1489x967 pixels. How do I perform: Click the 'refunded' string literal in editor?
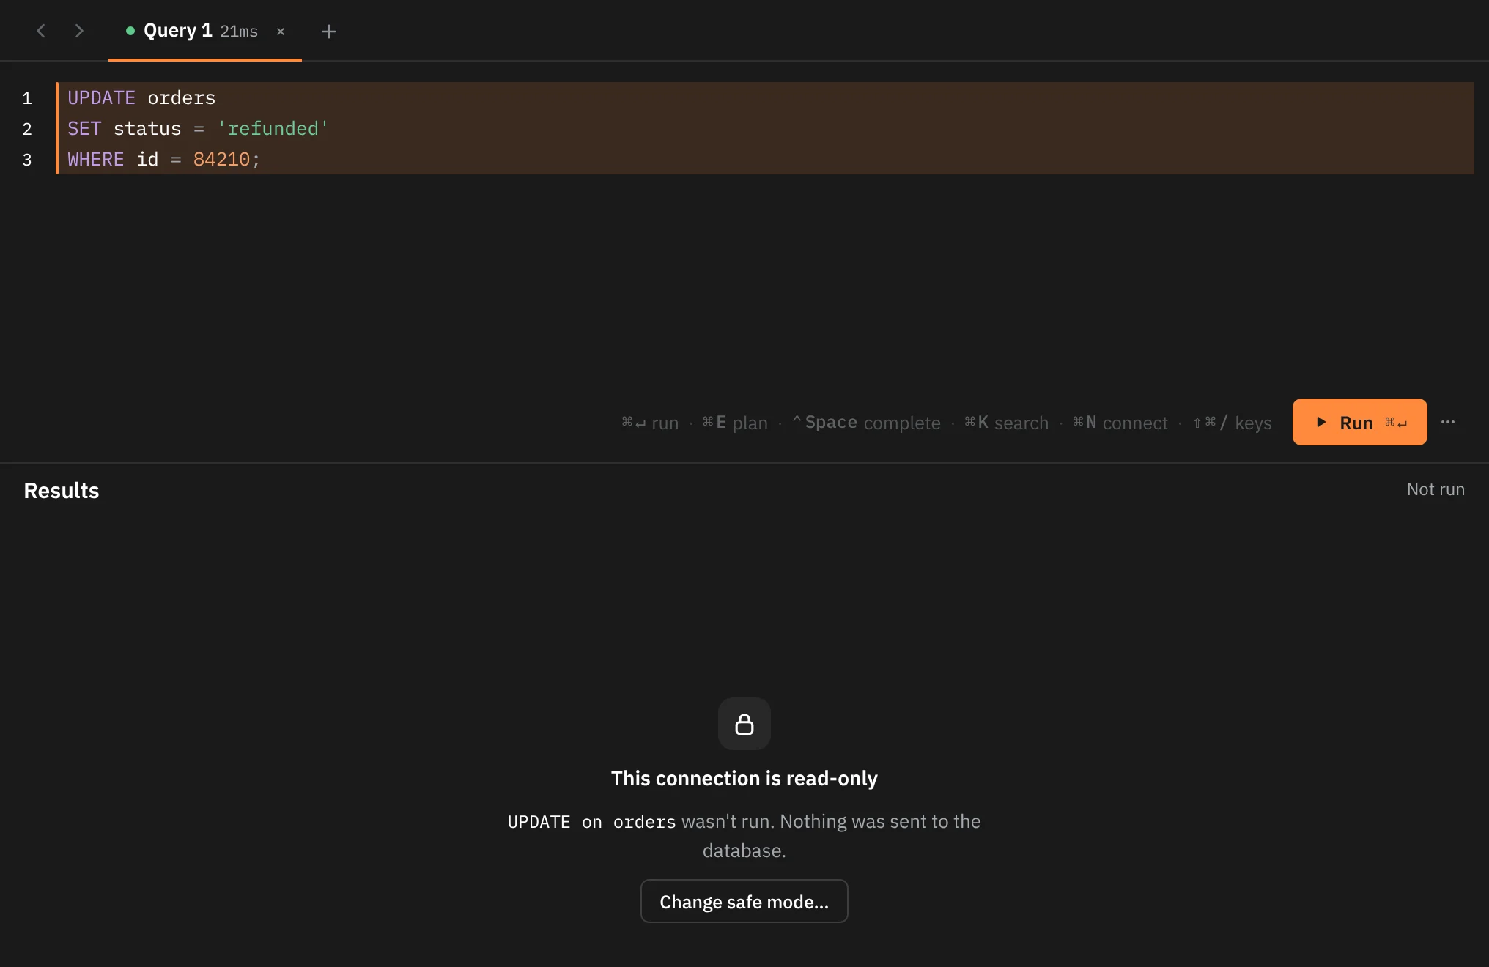(273, 128)
